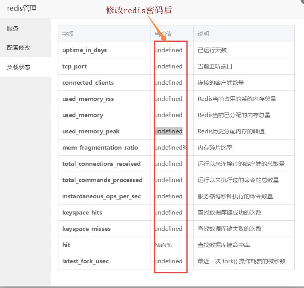Click the 已运行天数 description
304x288 pixels.
click(212, 50)
